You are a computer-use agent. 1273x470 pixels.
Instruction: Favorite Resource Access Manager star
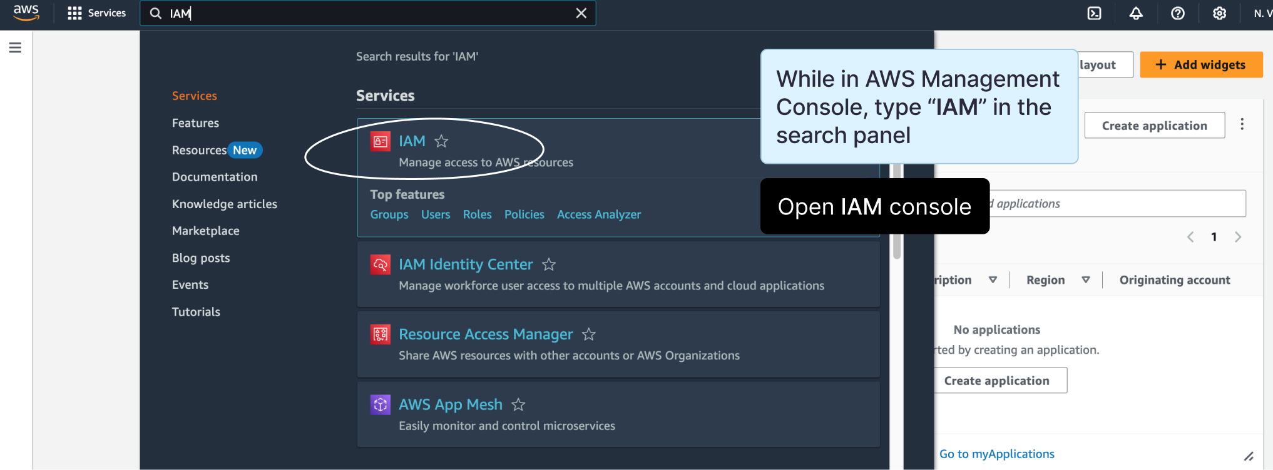tap(589, 334)
